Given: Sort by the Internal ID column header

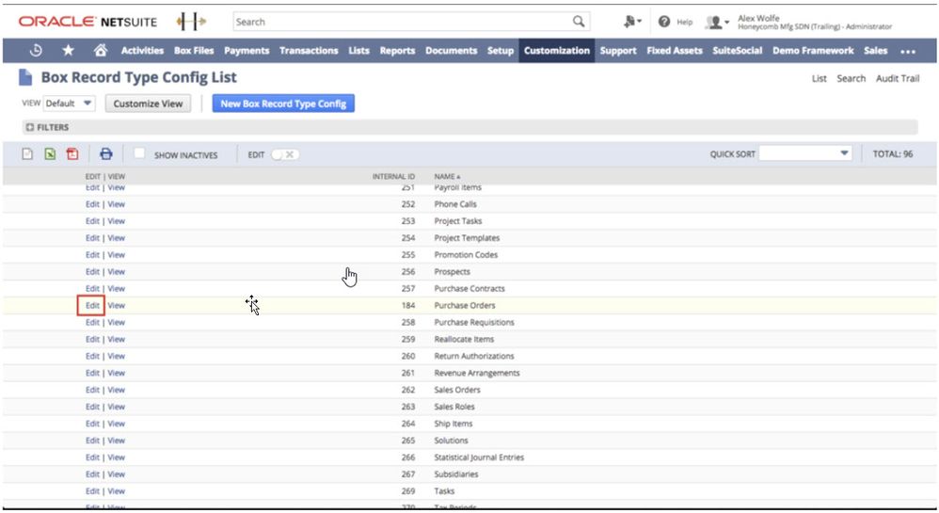Looking at the screenshot, I should (x=393, y=177).
